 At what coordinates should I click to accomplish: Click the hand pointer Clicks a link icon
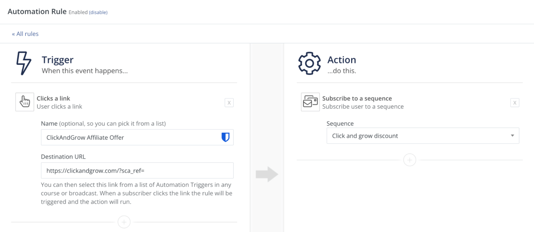[x=24, y=102]
